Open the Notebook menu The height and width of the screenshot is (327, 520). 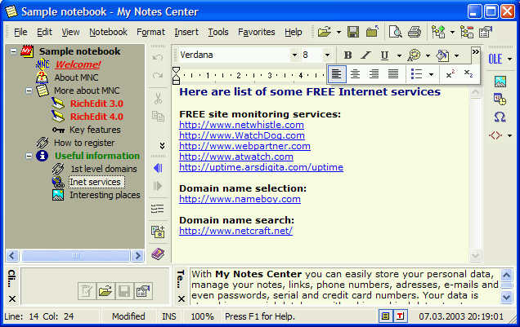(x=108, y=32)
